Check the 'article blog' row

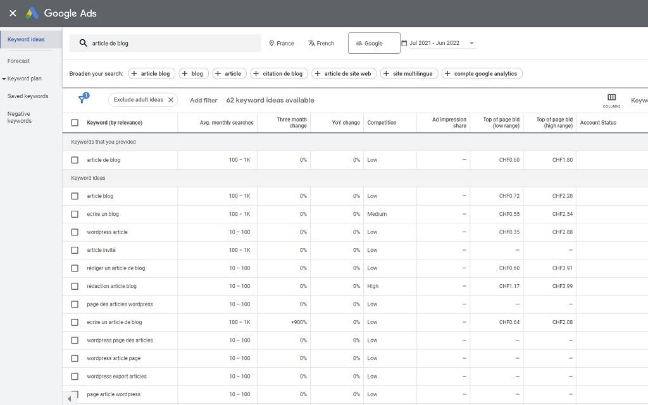click(x=75, y=196)
